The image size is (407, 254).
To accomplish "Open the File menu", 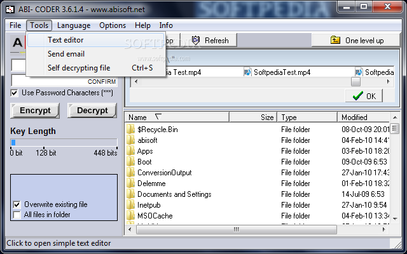I will (x=15, y=25).
